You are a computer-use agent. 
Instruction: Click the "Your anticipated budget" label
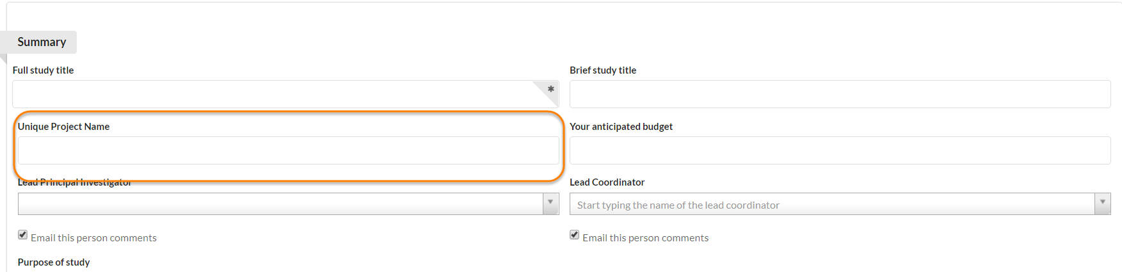[x=621, y=127]
